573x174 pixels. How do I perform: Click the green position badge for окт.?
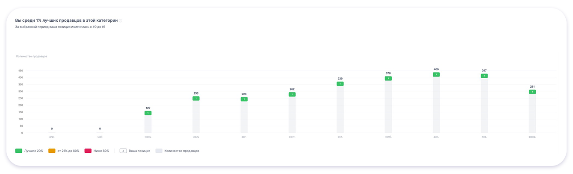tap(340, 84)
